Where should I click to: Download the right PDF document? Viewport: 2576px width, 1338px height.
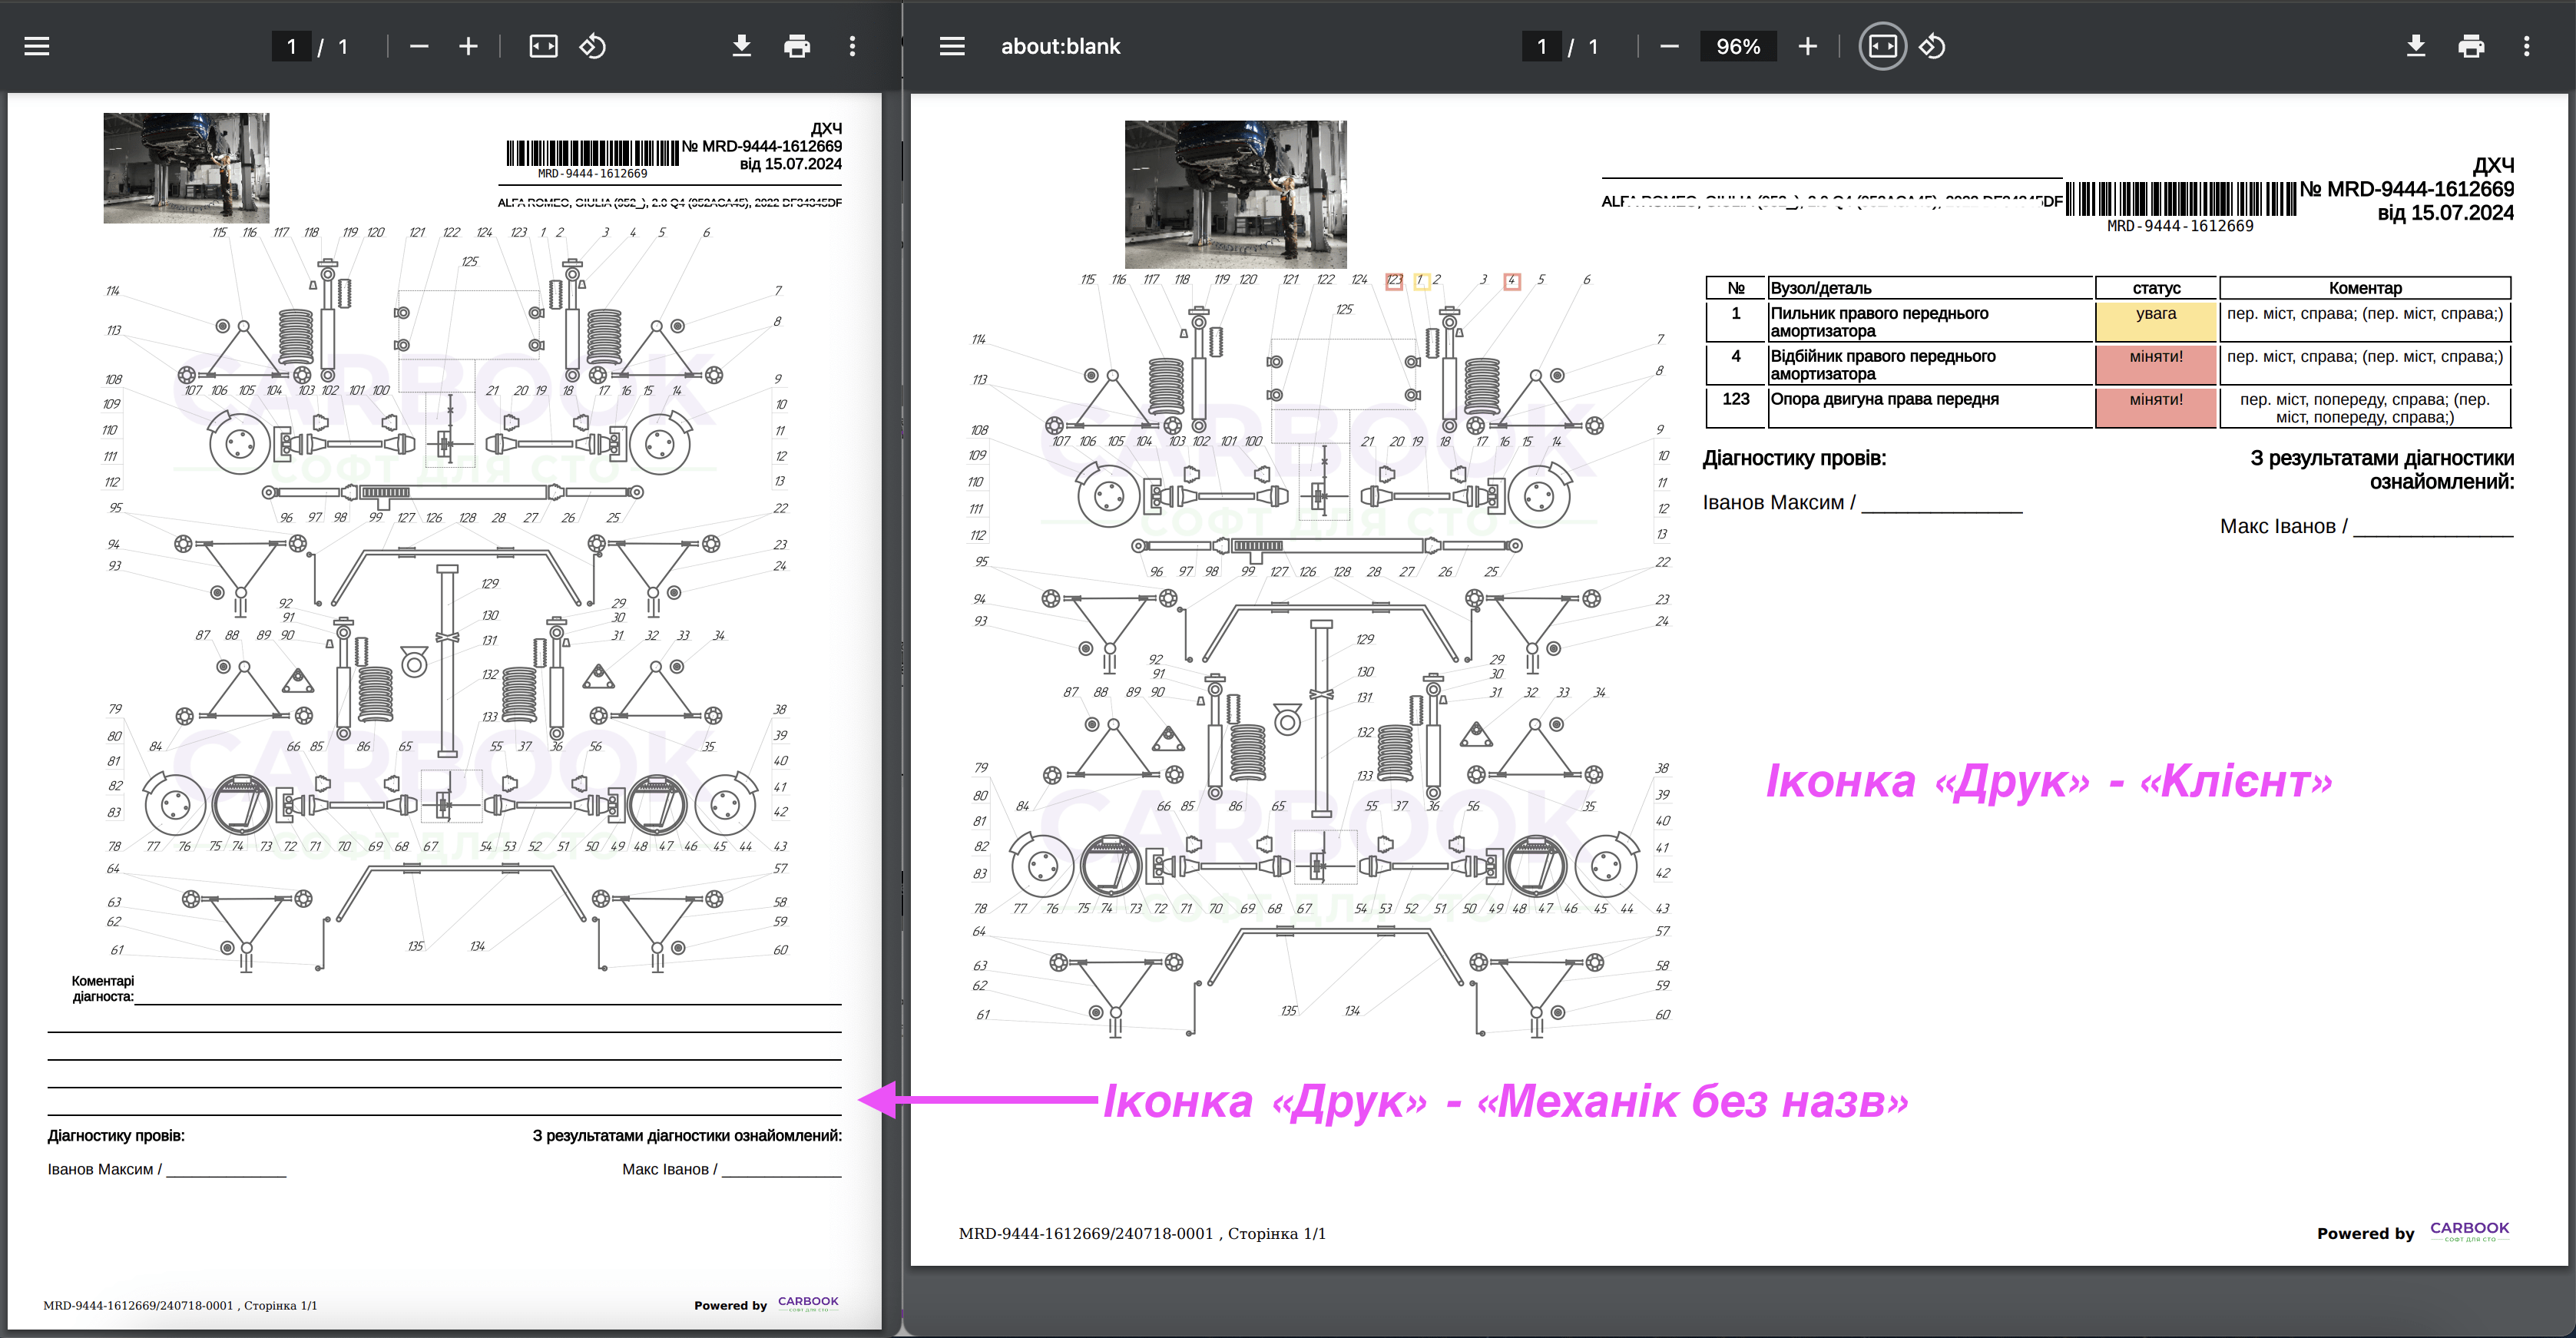point(2415,46)
